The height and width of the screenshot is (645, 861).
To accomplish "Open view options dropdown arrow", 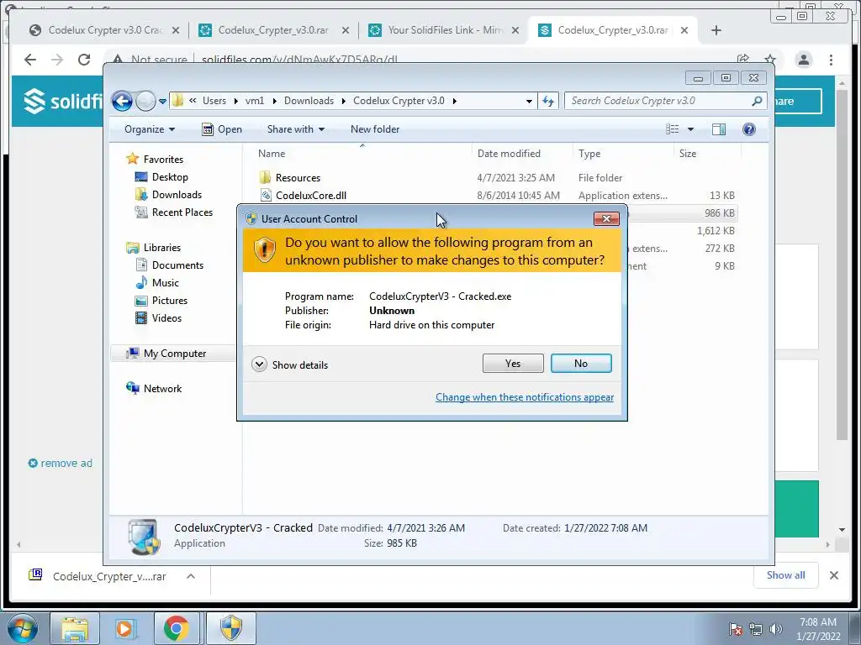I will (691, 129).
